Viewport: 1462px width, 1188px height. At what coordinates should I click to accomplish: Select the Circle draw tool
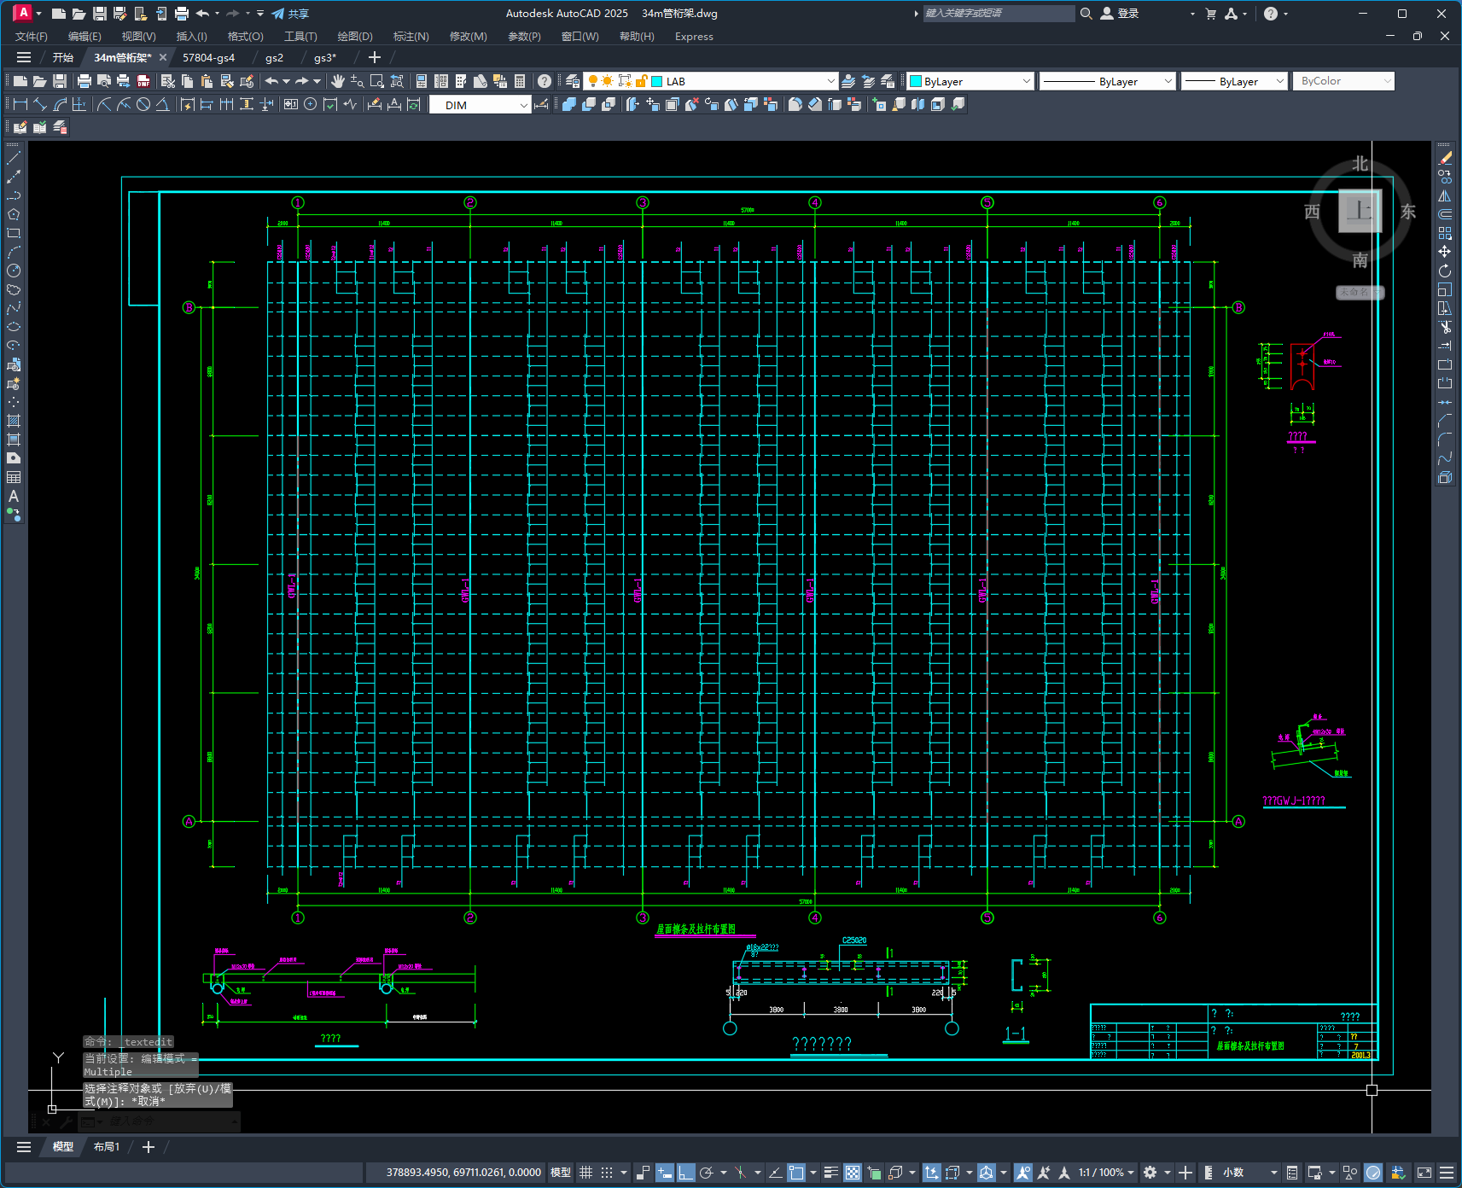click(x=14, y=271)
